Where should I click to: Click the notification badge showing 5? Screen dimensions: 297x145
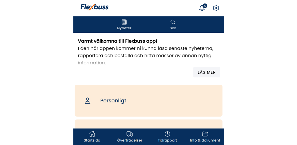tap(205, 6)
